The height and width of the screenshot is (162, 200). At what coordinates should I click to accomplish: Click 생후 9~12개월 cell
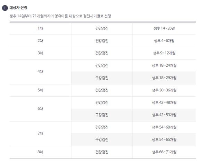[x=164, y=53]
